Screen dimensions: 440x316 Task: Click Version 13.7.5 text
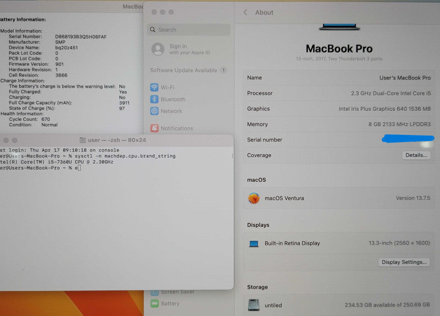pyautogui.click(x=413, y=198)
